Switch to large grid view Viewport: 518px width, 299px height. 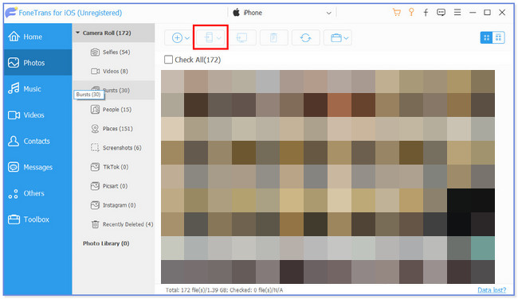(486, 37)
